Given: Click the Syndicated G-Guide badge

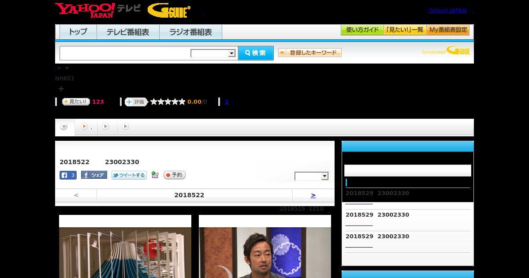Looking at the screenshot, I should coord(446,51).
